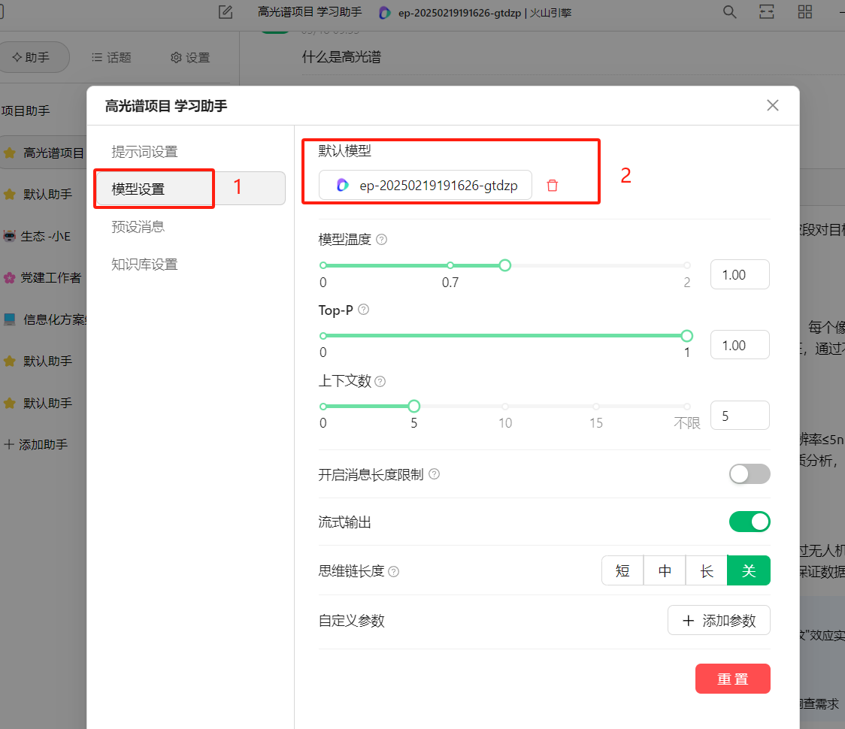Click the help icon next to Top-P

(364, 310)
